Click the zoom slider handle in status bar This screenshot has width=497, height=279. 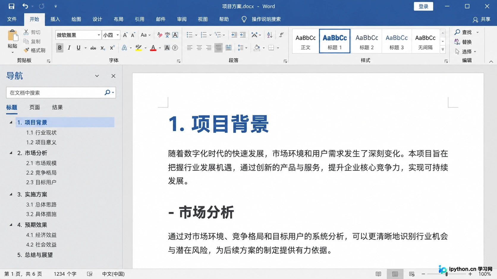tap(446, 274)
